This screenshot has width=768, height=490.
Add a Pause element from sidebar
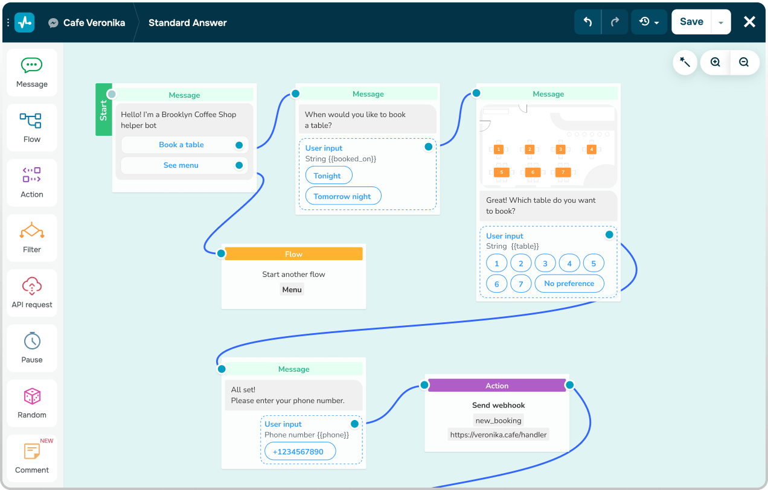coord(32,348)
